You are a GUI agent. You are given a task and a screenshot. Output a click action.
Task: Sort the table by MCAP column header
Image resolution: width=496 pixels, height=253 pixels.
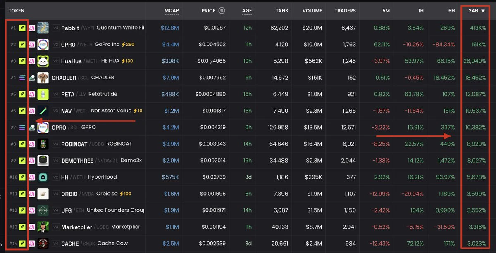pos(172,11)
